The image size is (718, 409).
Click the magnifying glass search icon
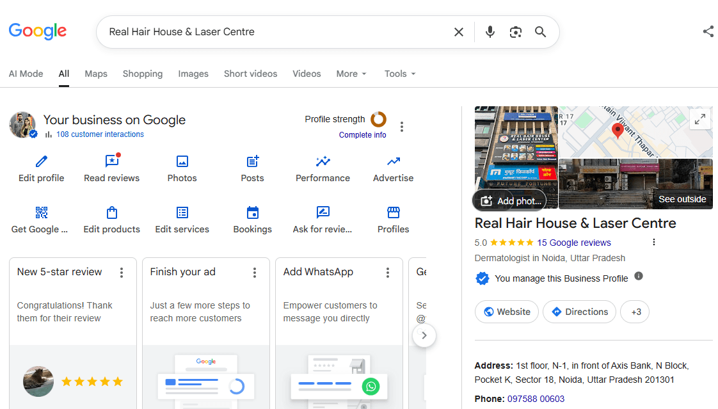pos(540,32)
